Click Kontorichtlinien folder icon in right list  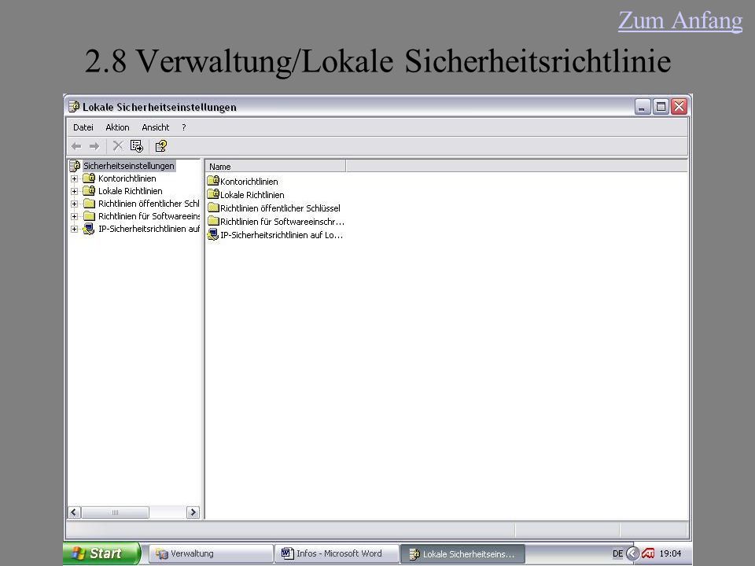[213, 181]
